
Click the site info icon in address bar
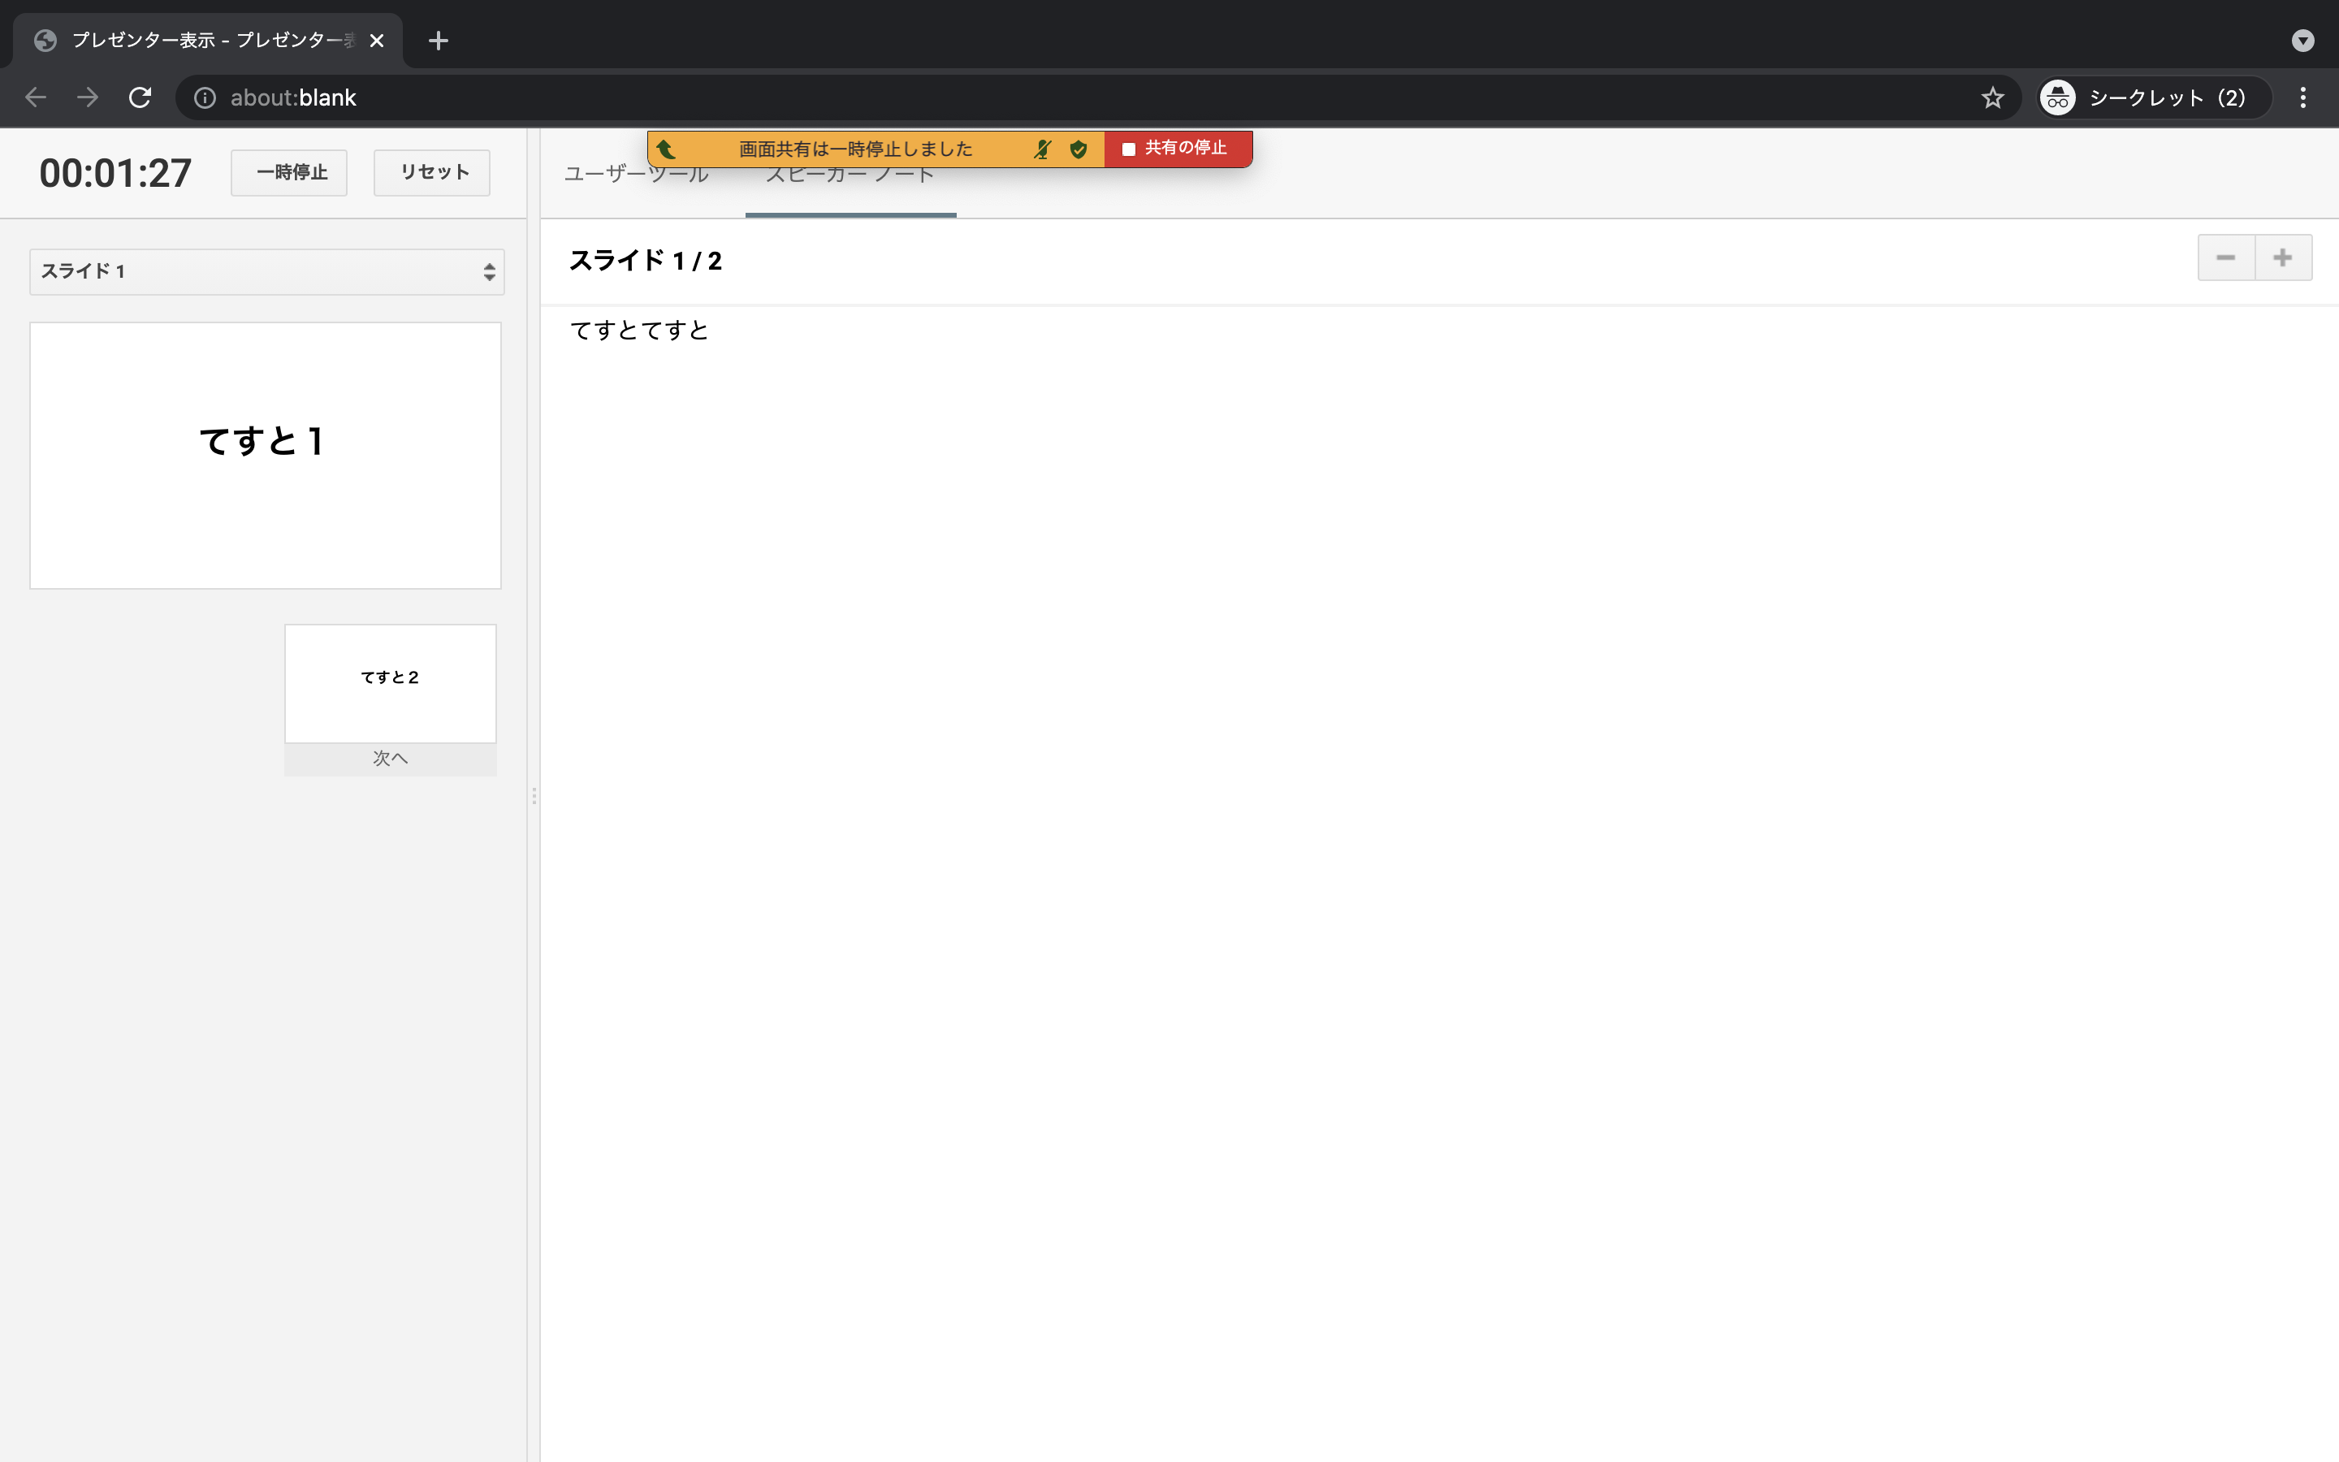point(205,97)
